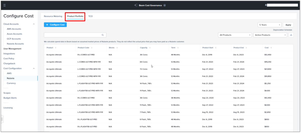Open Licensing page

point(8,108)
